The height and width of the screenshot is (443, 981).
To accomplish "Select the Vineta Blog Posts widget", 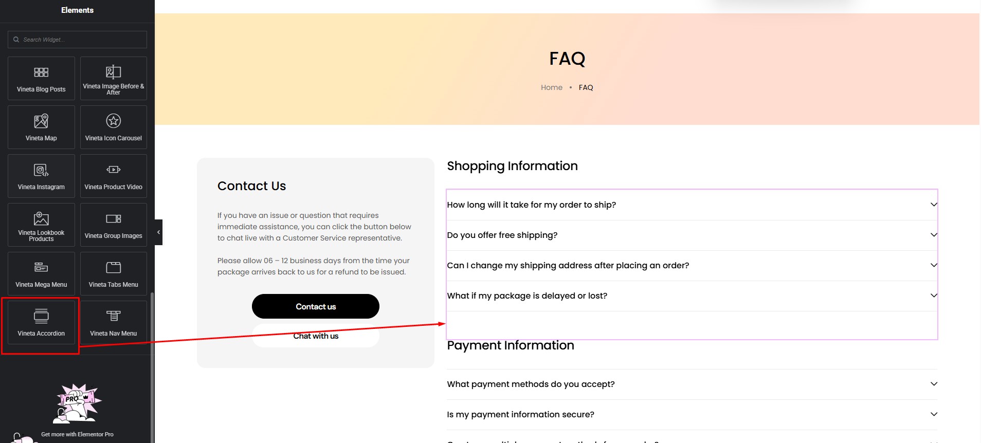I will coord(41,78).
